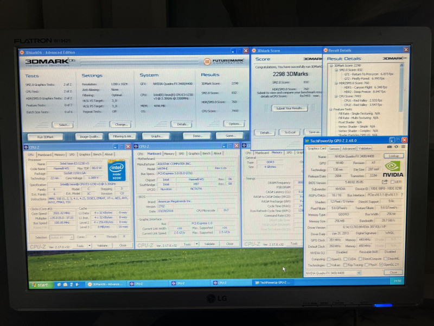The height and width of the screenshot is (326, 434).
Task: Click the Intel Xeon logo in CPU-Z
Action: click(x=116, y=170)
